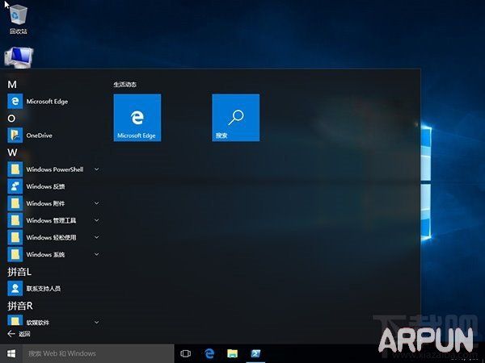Click the Windows Start button
Image resolution: width=485 pixels, height=363 pixels.
[11, 354]
